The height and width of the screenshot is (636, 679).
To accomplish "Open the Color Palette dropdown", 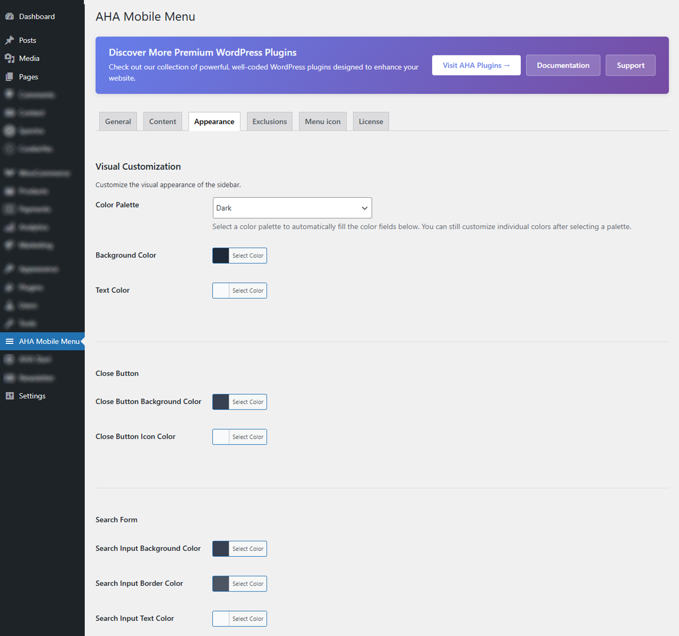I will [292, 208].
